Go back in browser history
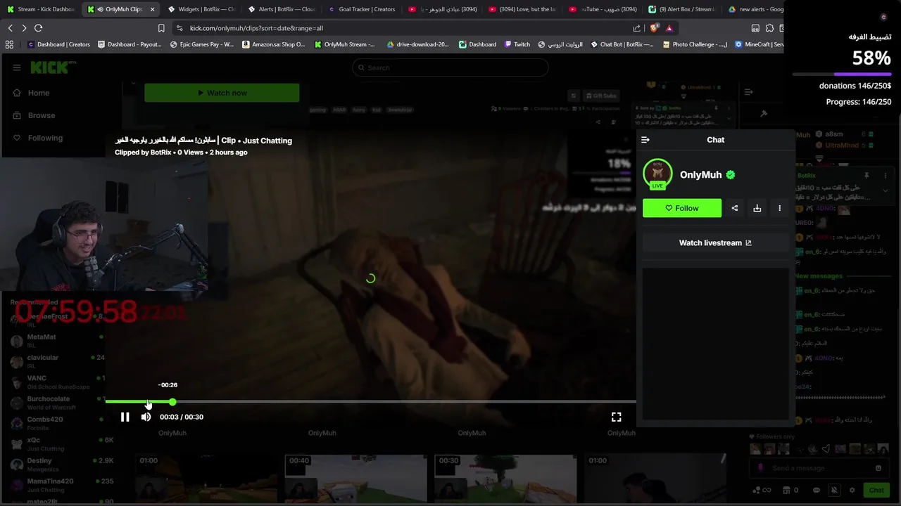 [10, 28]
